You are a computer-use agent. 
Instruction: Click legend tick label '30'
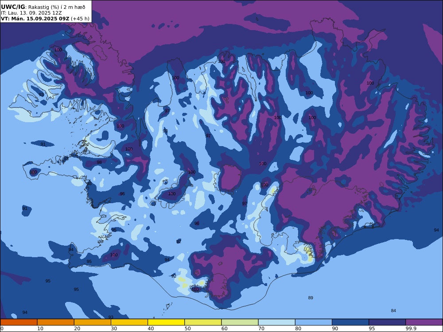coord(114,328)
